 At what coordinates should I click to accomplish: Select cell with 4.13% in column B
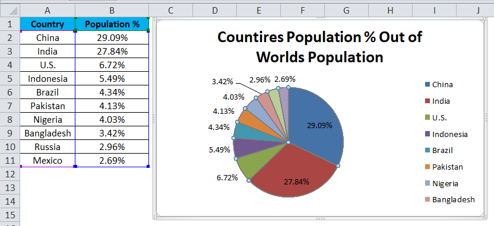click(112, 106)
